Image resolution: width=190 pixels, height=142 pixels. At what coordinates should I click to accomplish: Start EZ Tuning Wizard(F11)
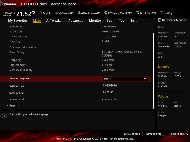(x=118, y=13)
